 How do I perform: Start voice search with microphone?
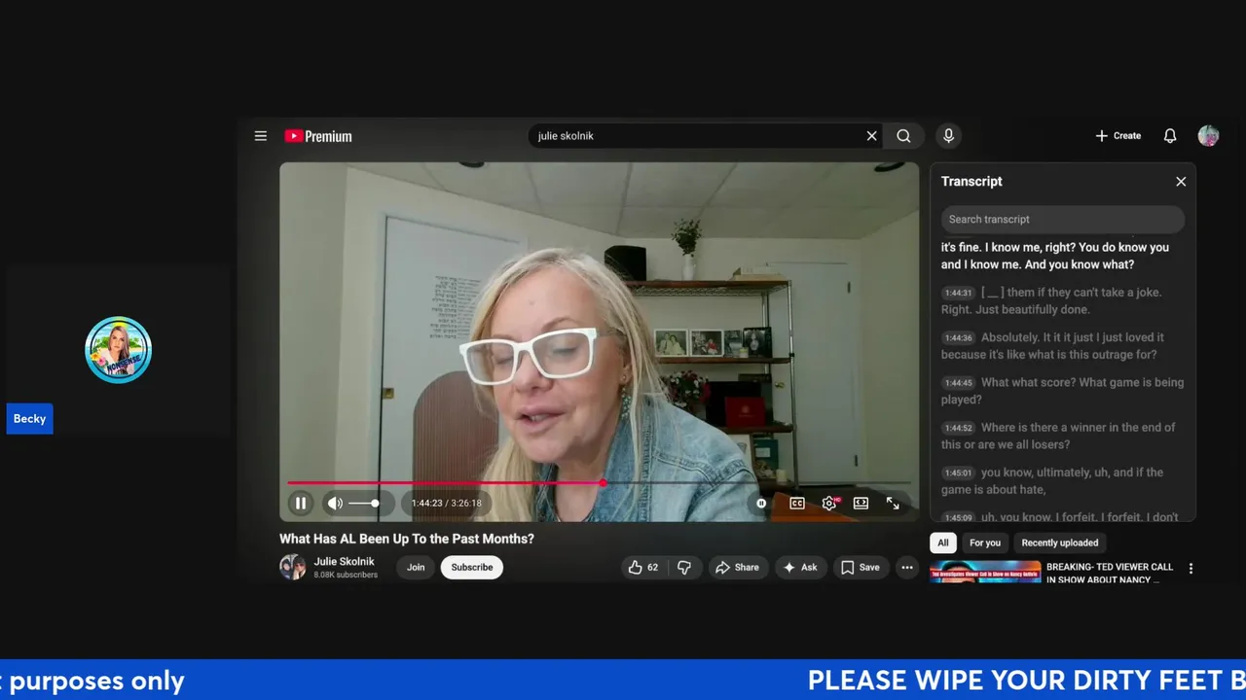click(x=948, y=136)
